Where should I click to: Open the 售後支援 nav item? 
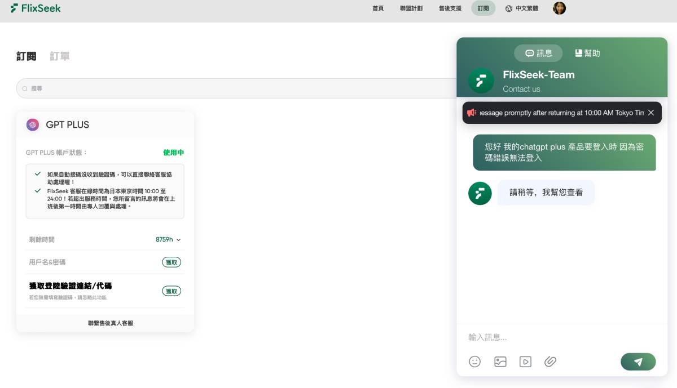(450, 8)
